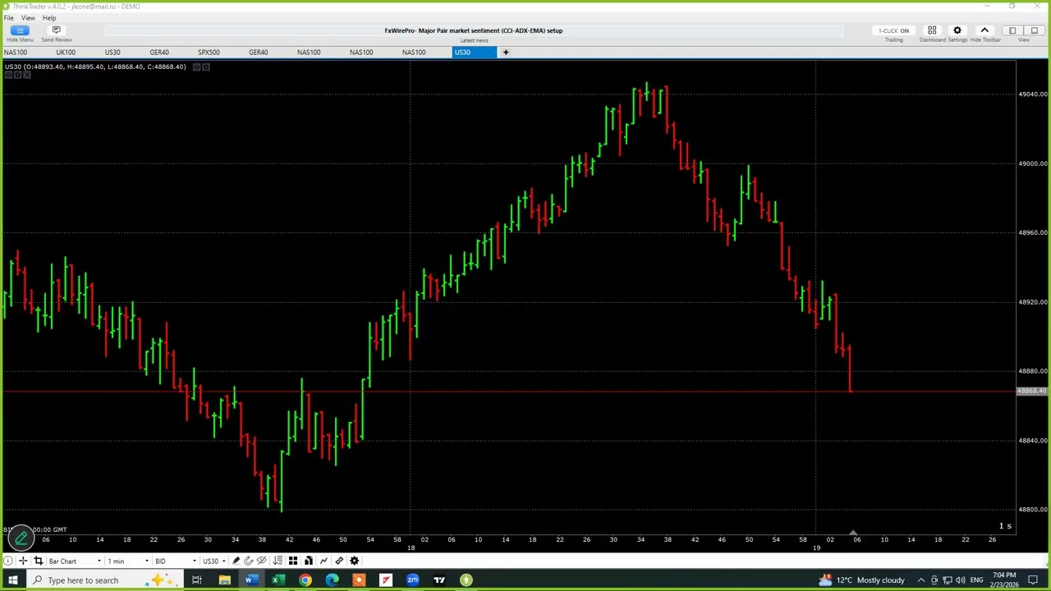This screenshot has height=591, width=1051.
Task: Open the indicators line icon
Action: pos(324,561)
